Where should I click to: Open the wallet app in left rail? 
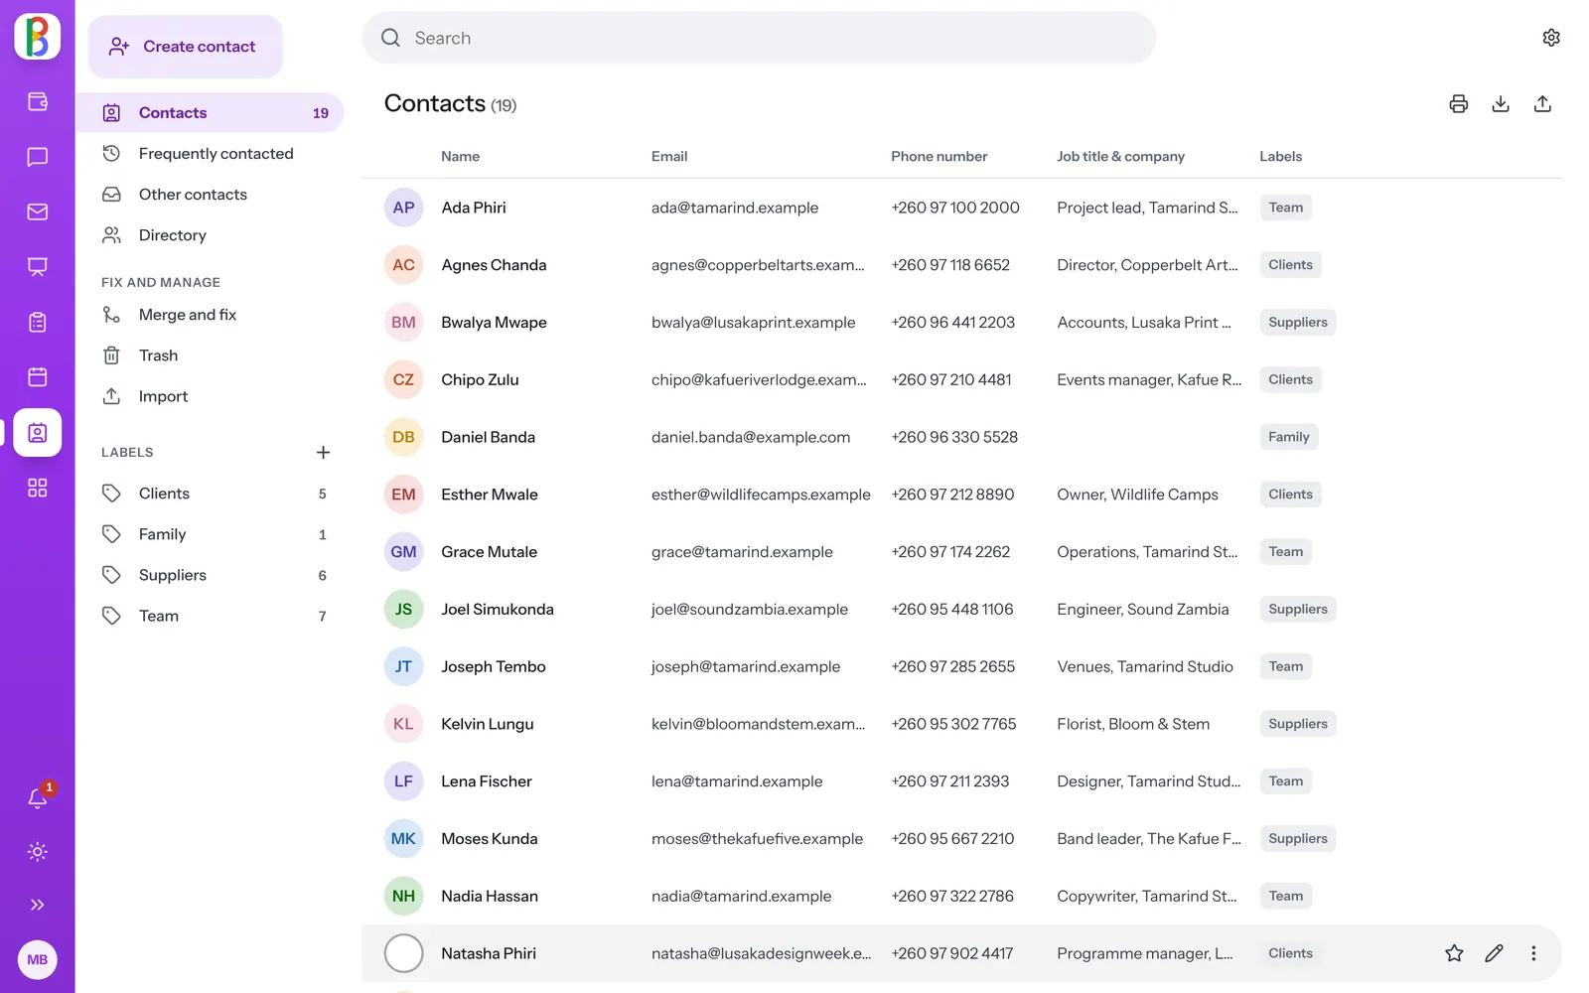click(37, 101)
